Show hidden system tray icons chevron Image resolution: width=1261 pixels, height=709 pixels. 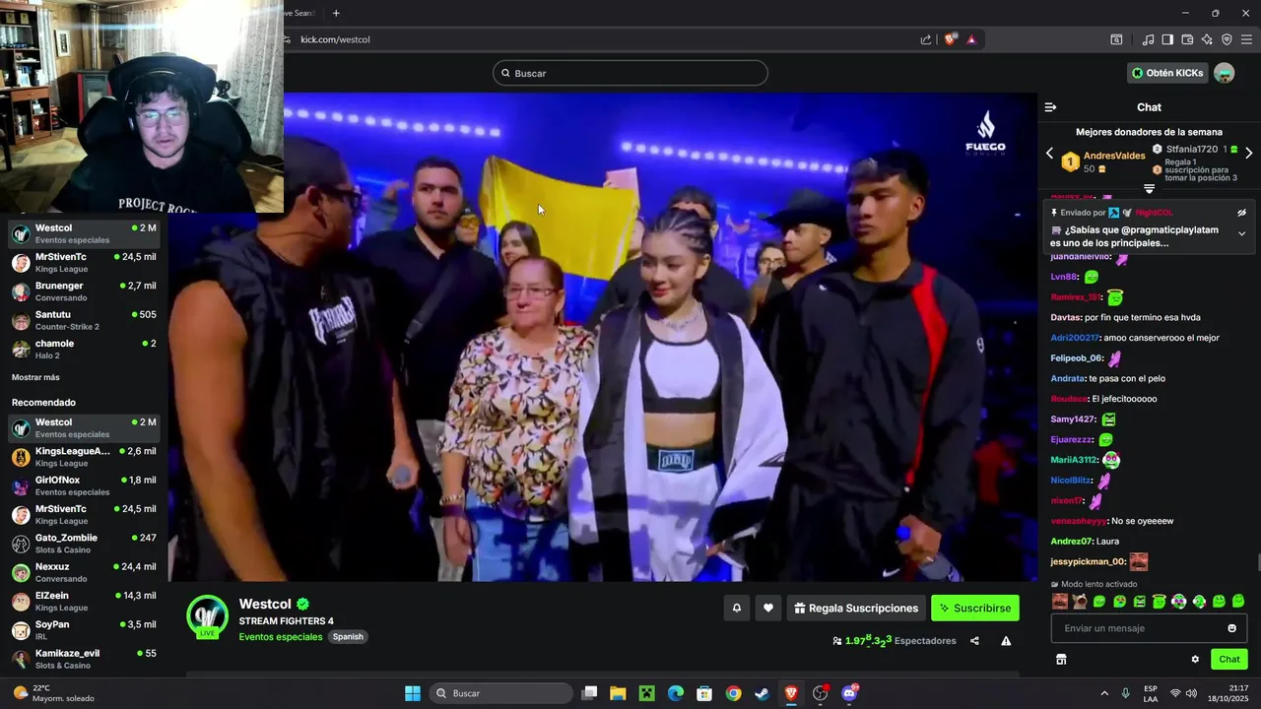pos(1104,693)
